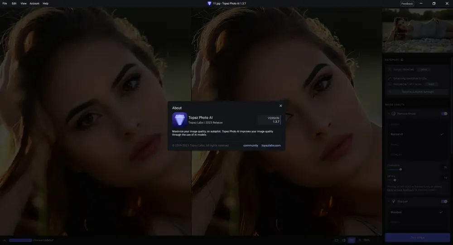Screen dimensions: 453x245
Task: Click the Remove Noise circle icon
Action: coord(394,113)
